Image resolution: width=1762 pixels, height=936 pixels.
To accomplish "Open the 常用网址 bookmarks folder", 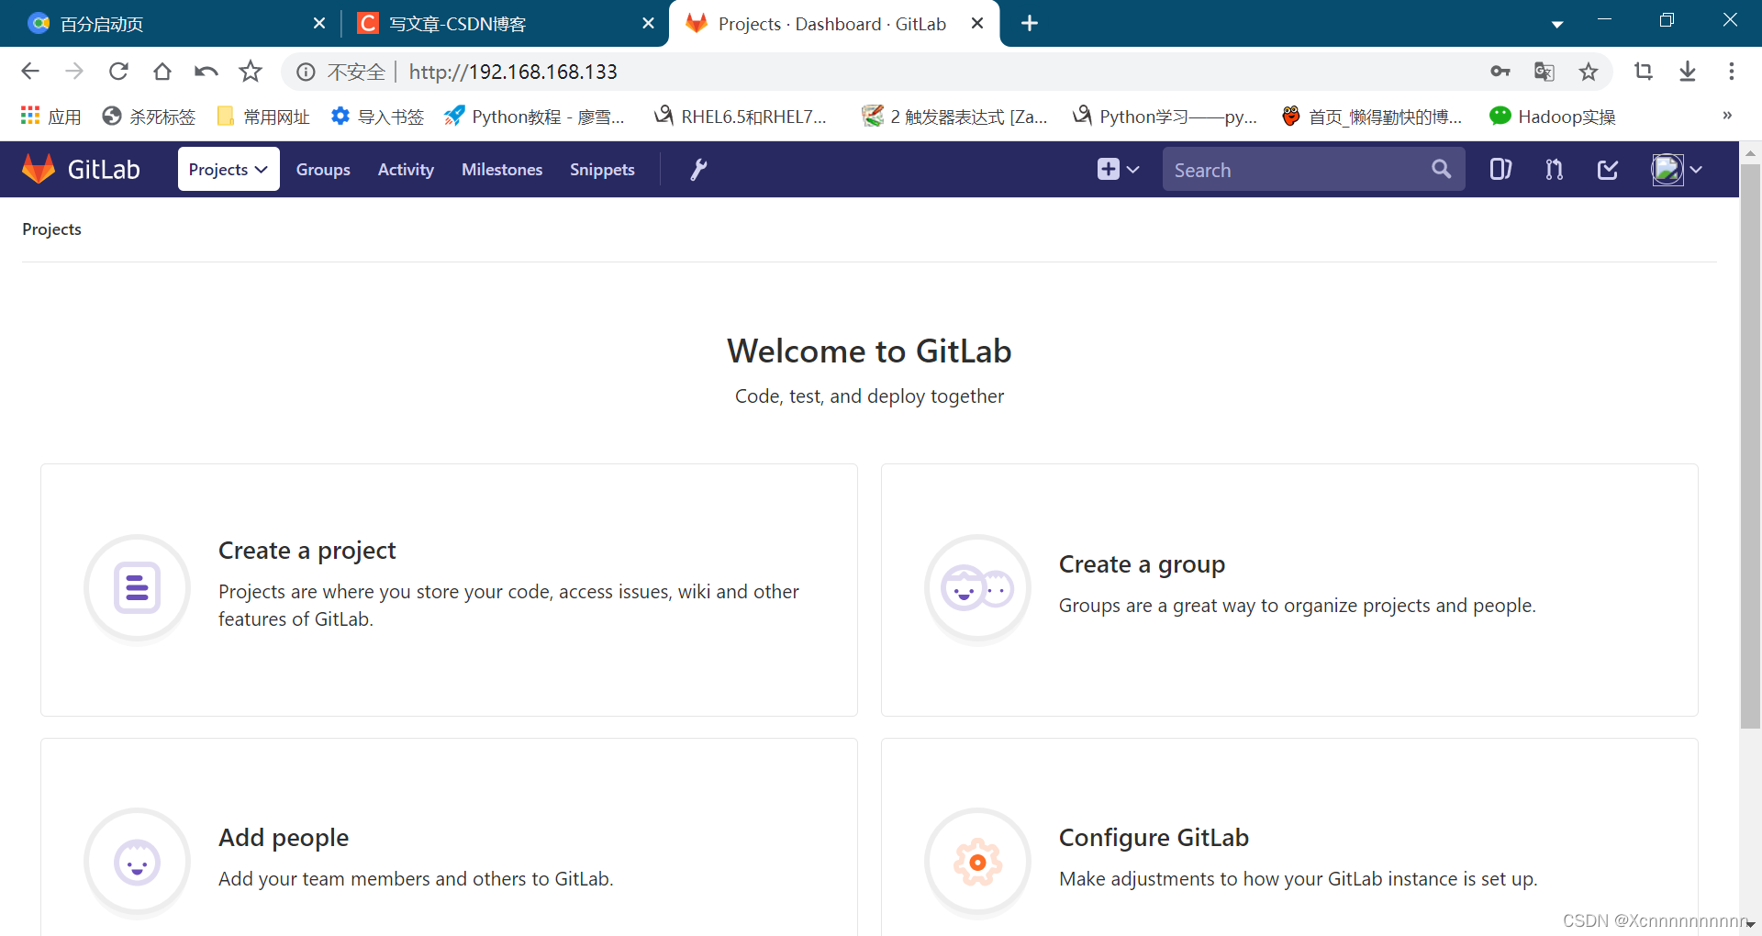I will click(x=263, y=117).
